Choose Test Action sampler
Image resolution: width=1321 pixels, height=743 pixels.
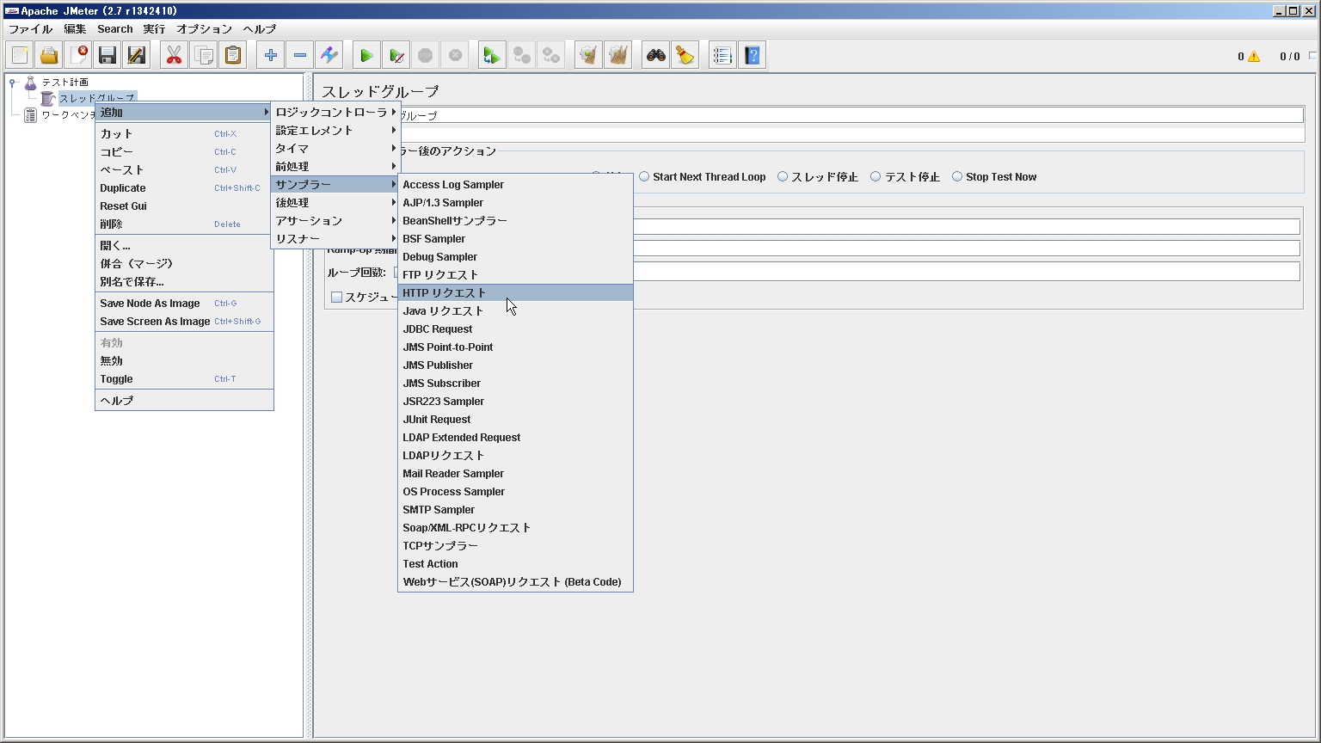515,564
